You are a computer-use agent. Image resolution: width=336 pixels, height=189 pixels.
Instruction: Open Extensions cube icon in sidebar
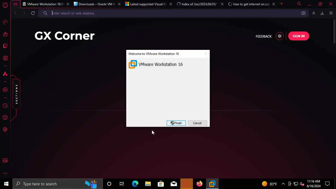point(5,118)
